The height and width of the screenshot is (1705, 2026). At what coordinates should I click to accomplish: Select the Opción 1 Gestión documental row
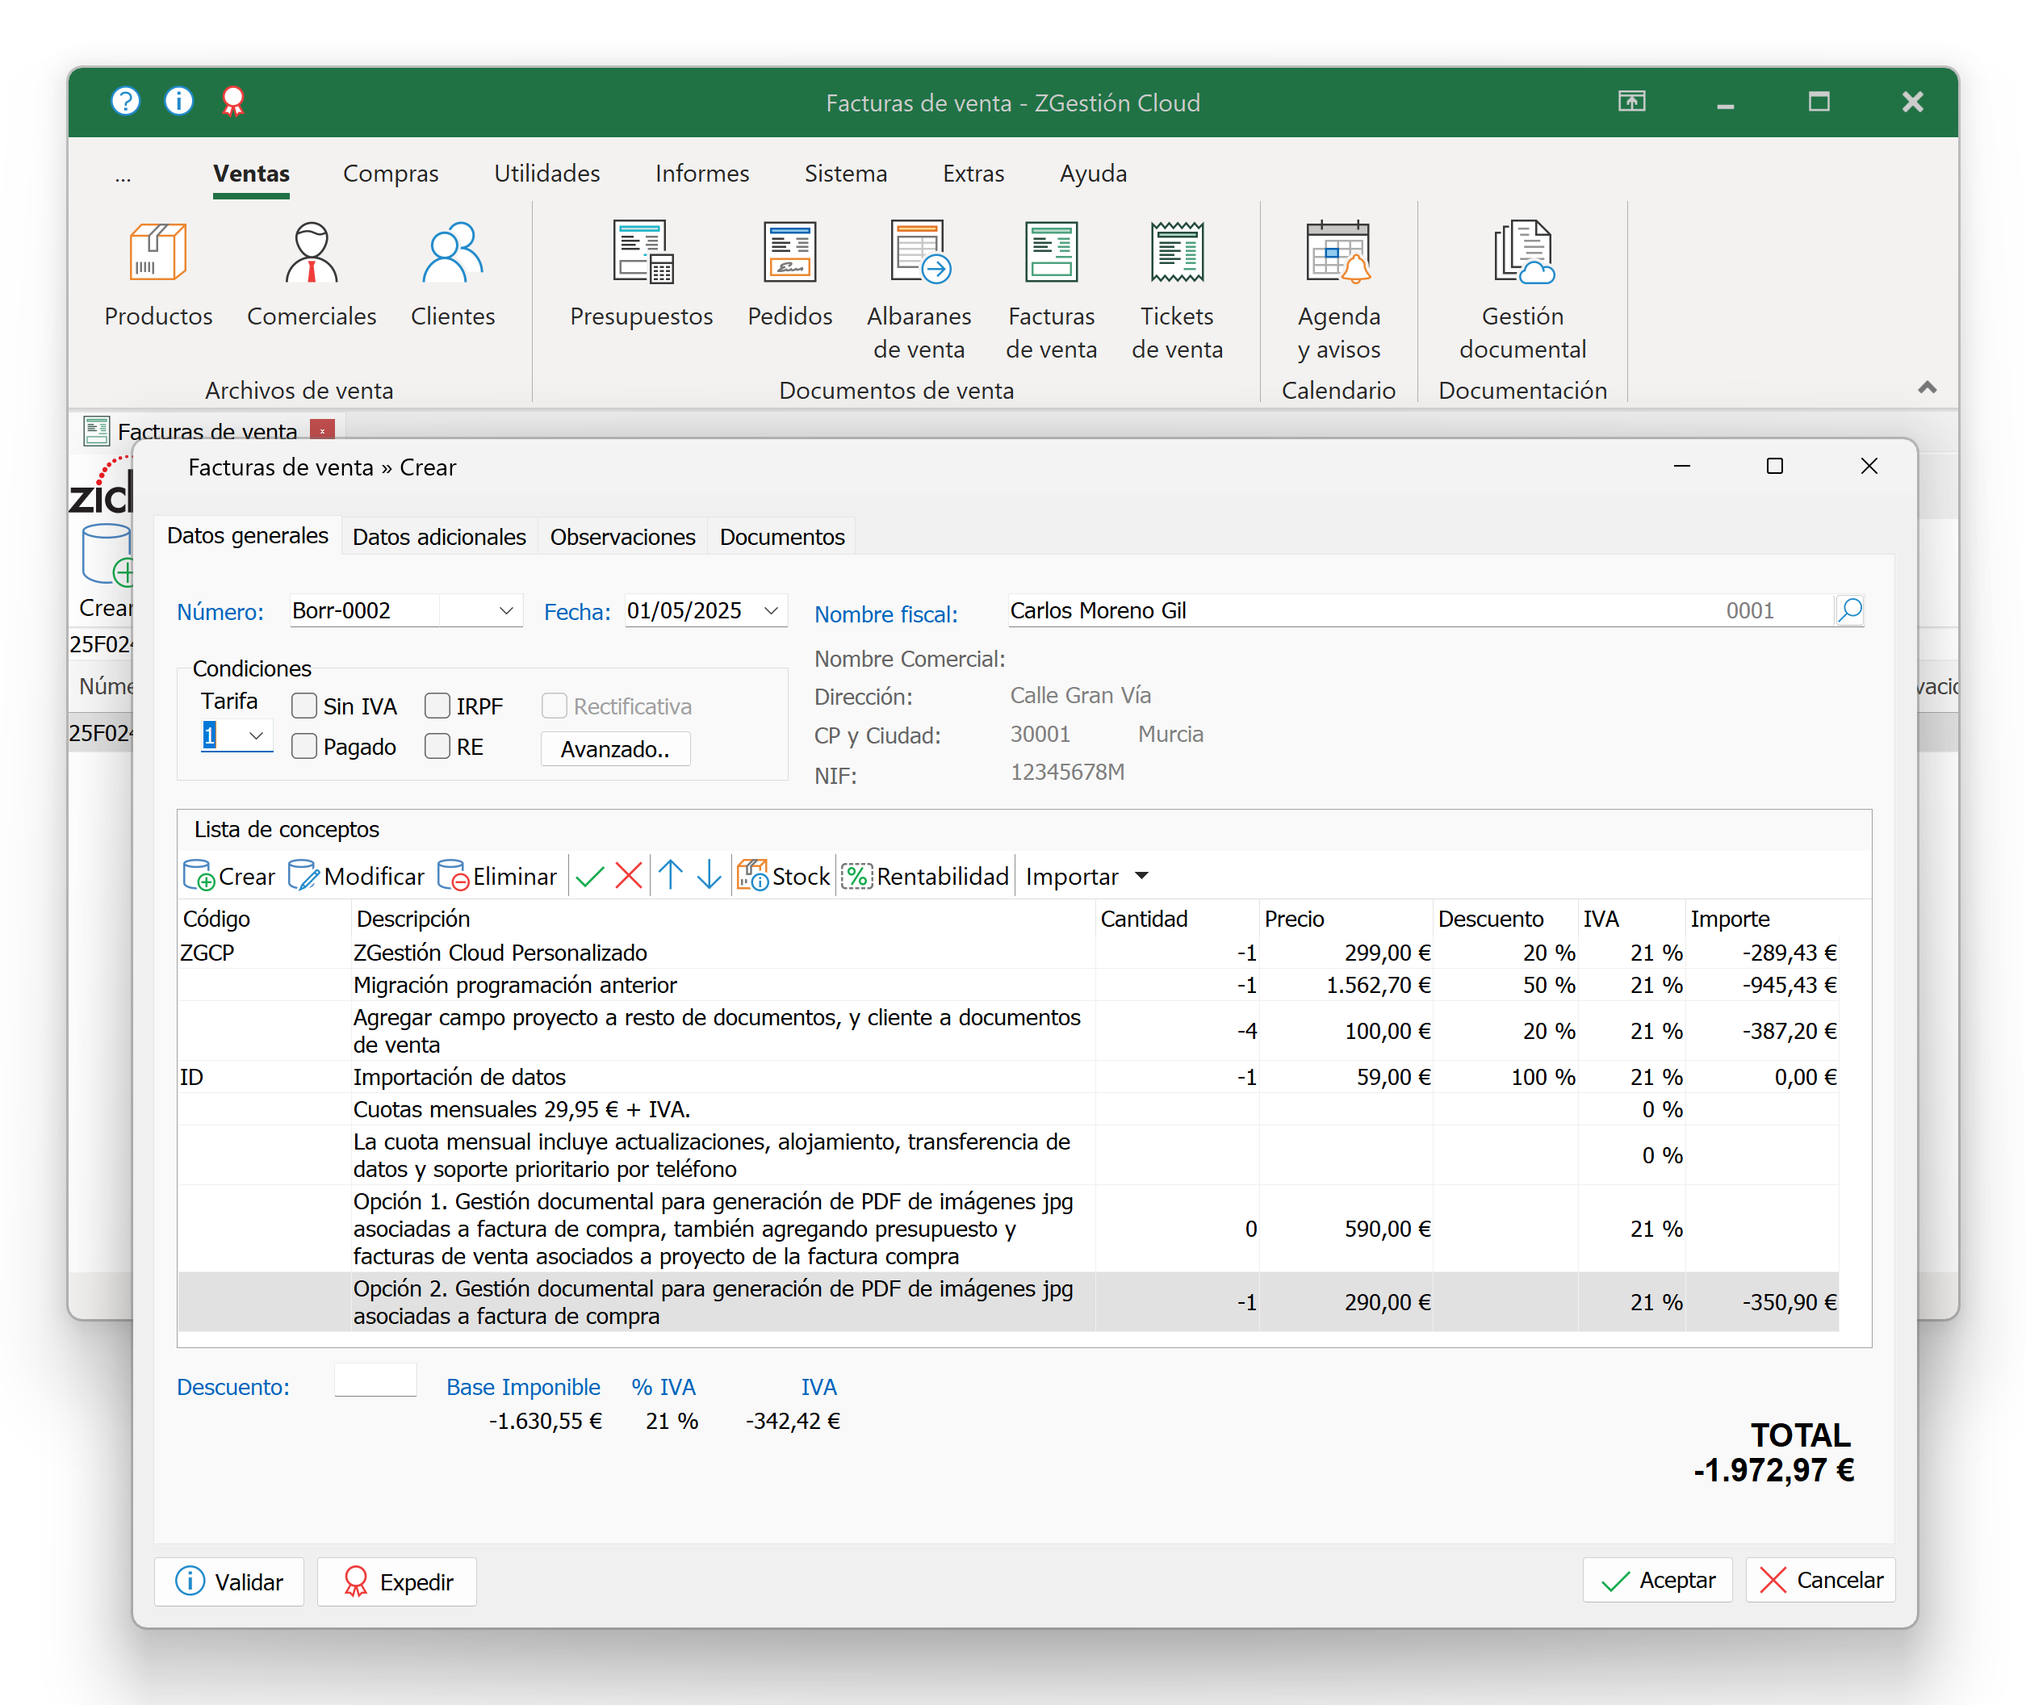coord(1007,1229)
